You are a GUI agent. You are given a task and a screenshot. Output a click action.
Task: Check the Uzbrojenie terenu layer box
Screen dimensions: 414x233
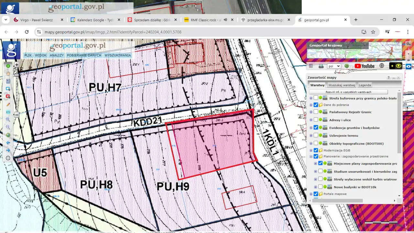point(316,135)
